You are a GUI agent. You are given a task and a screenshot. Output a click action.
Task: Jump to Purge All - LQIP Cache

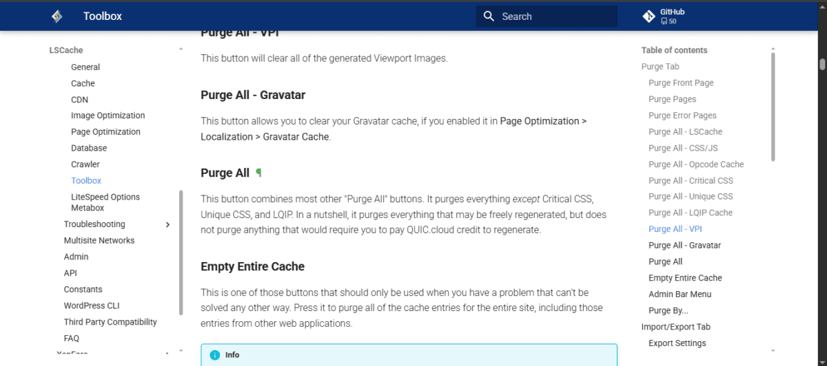pyautogui.click(x=691, y=213)
